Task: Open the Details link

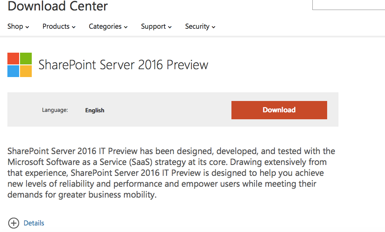Action: (34, 223)
